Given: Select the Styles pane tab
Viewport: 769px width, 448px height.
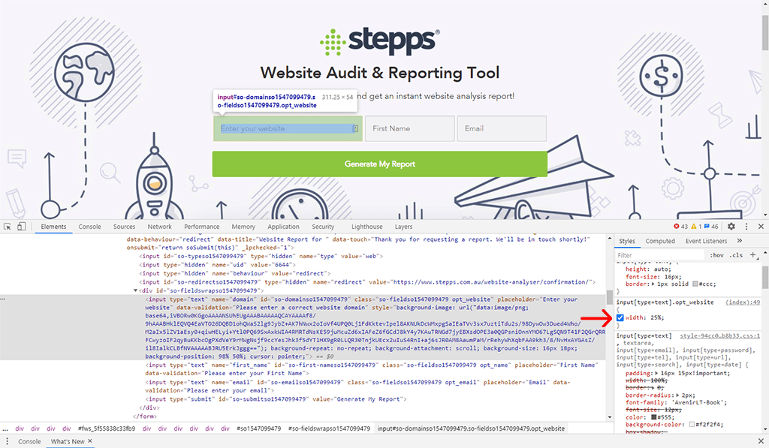Looking at the screenshot, I should click(x=626, y=241).
